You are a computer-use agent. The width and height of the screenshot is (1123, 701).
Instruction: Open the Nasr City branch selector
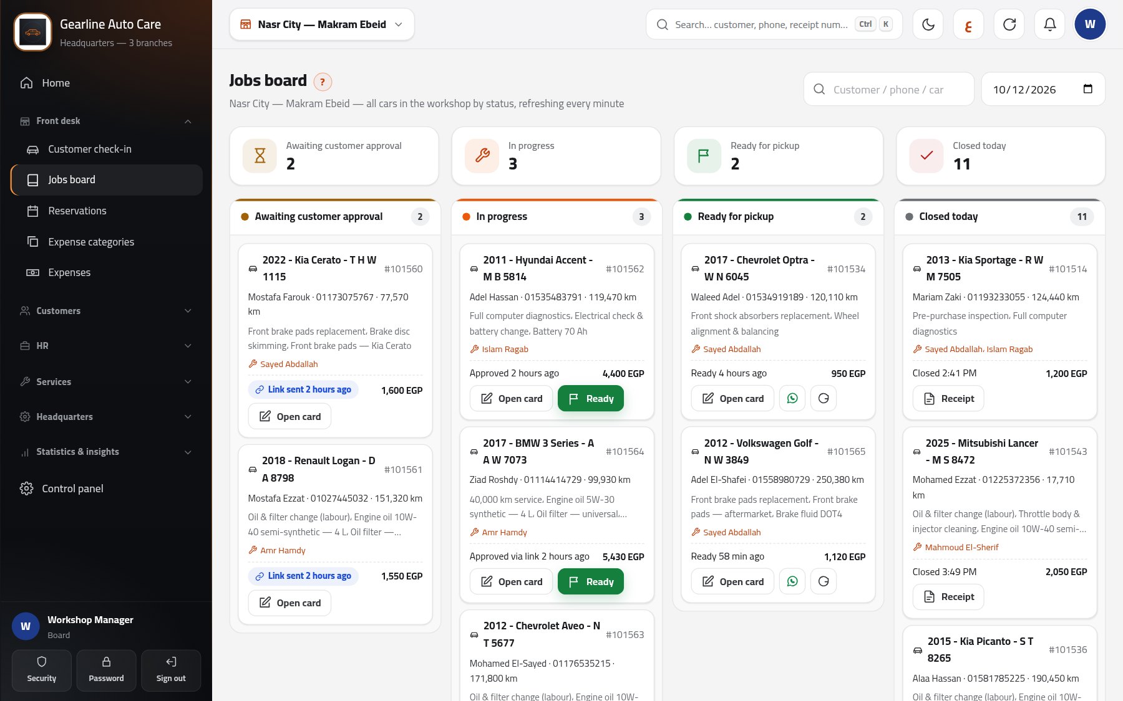click(x=321, y=24)
